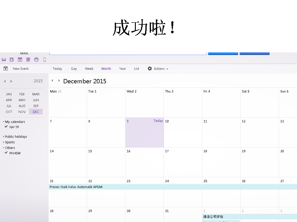Select the day cell for 14
The width and height of the screenshot is (297, 222).
tap(68, 162)
